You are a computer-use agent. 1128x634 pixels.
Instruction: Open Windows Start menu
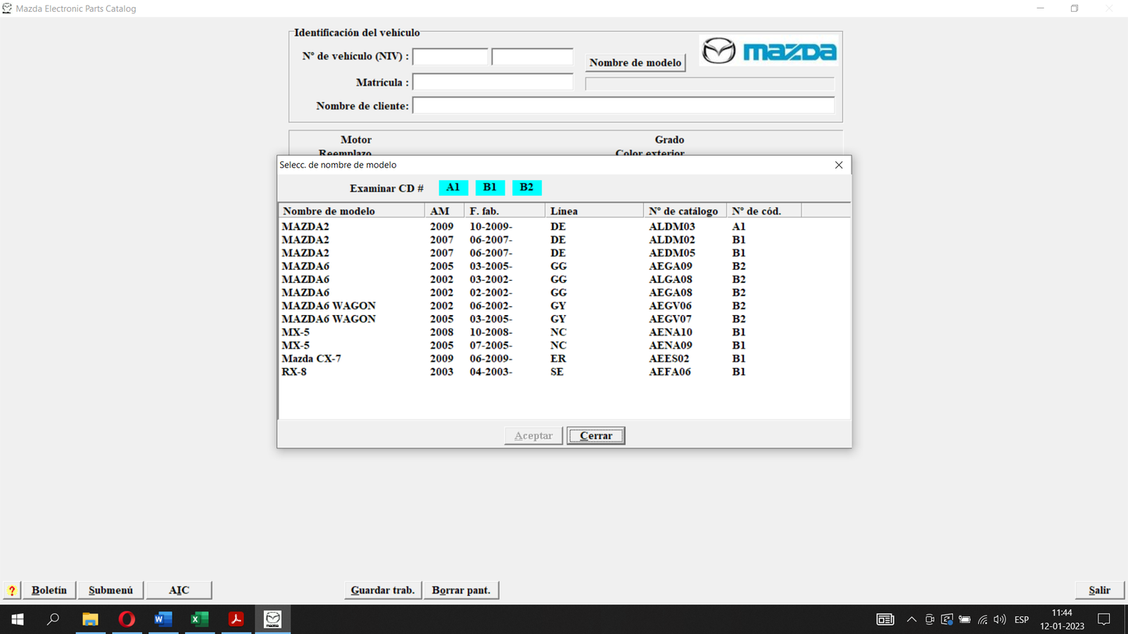pyautogui.click(x=17, y=619)
